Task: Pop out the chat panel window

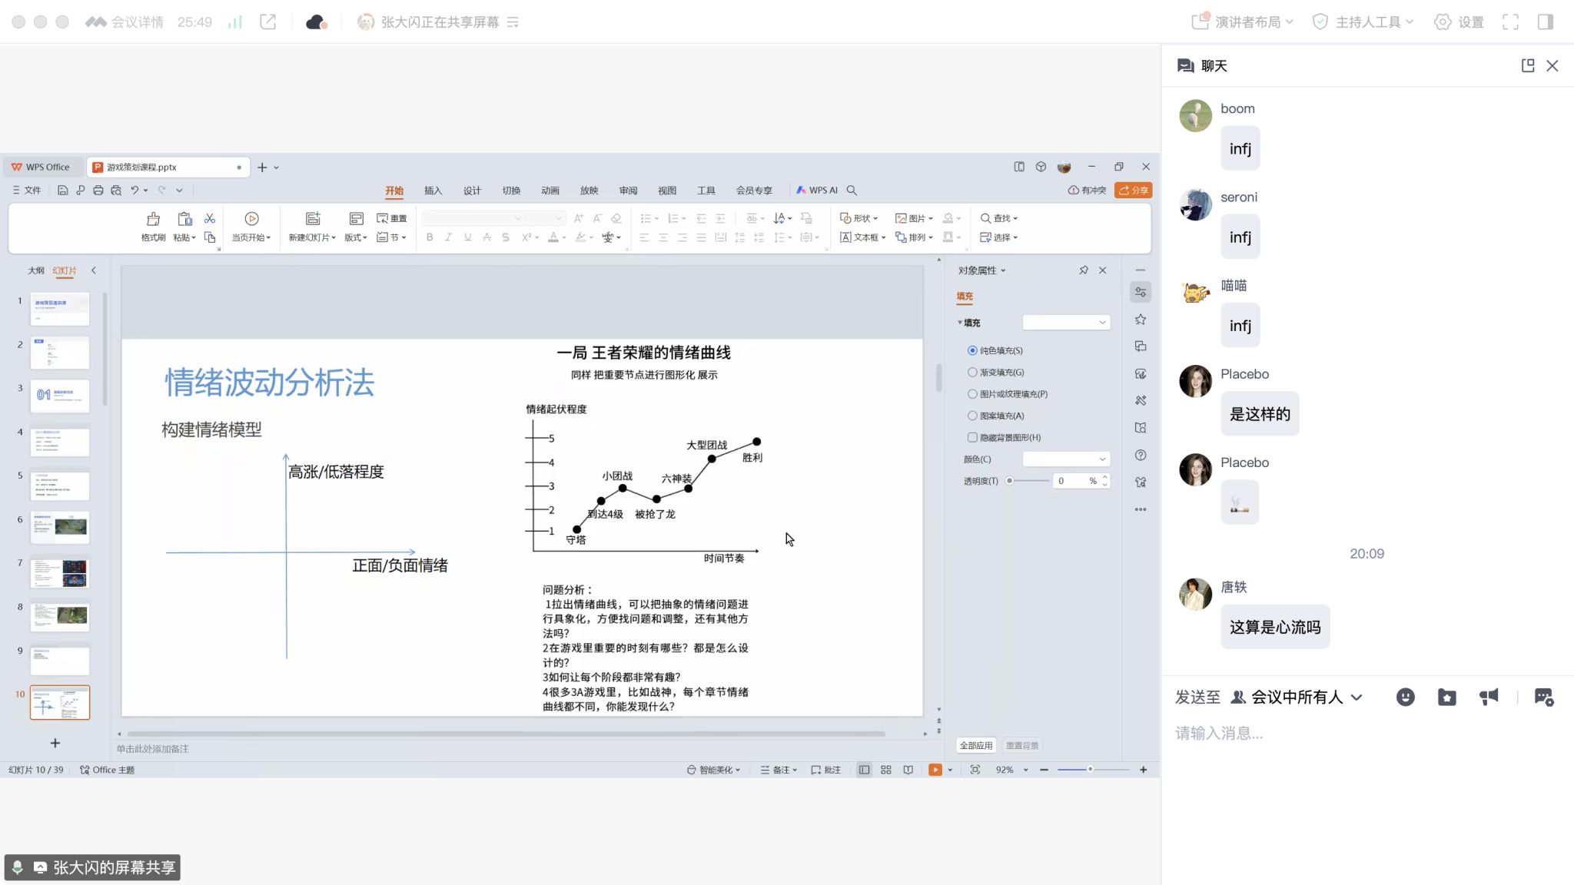Action: (x=1528, y=66)
